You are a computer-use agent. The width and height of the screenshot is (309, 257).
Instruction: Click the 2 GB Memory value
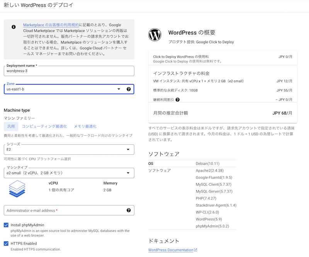pyautogui.click(x=107, y=190)
